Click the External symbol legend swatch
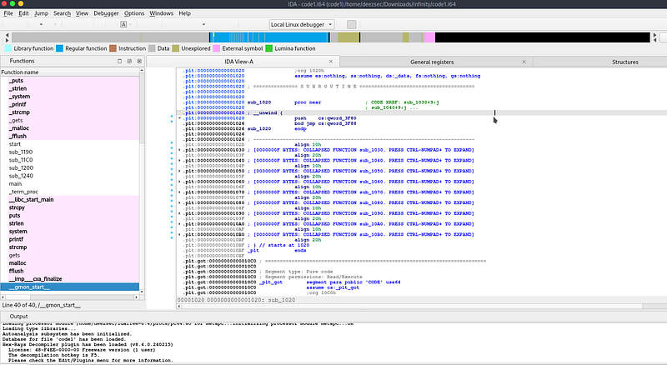The width and height of the screenshot is (667, 365). pos(217,48)
